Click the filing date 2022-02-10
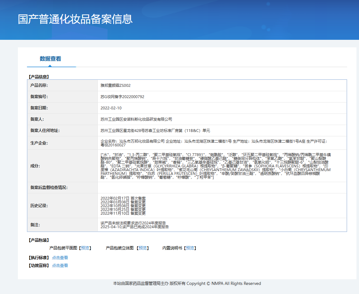Viewport: 359px width, 294px height. [x=111, y=108]
